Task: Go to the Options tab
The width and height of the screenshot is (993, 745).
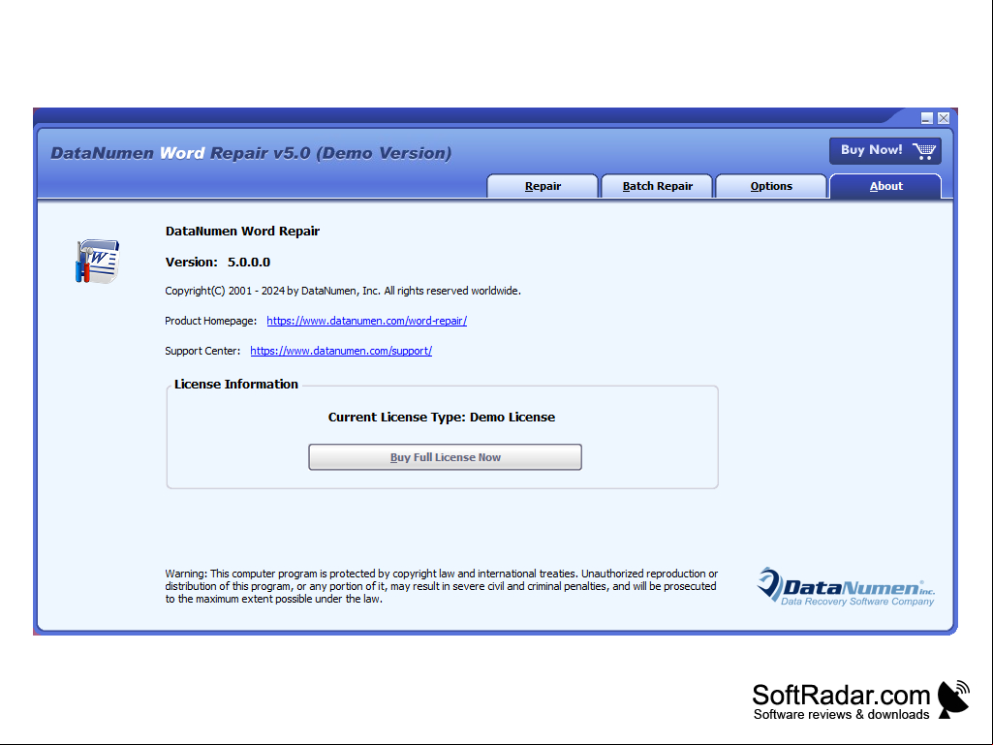Action: tap(771, 186)
